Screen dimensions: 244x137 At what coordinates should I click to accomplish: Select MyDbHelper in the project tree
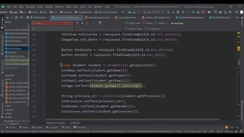pos(15,49)
